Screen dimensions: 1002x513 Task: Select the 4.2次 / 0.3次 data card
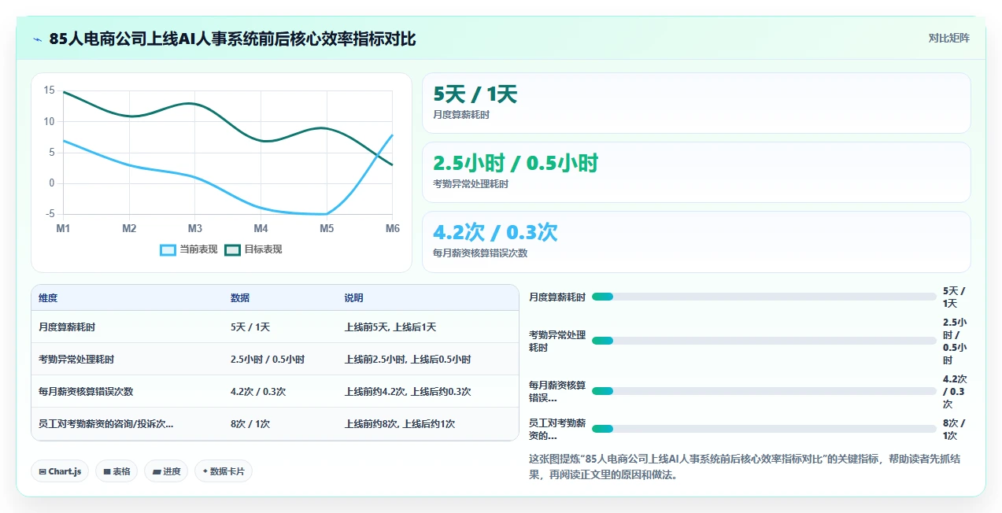click(696, 242)
